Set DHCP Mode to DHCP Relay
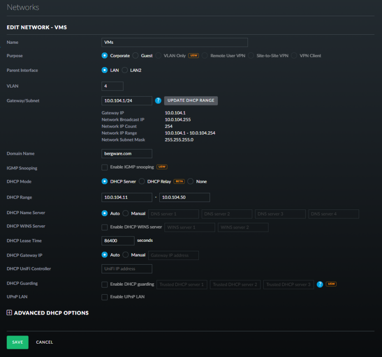The image size is (382, 357). (142, 181)
